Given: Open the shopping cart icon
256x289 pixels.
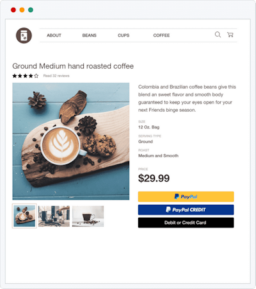Looking at the screenshot, I should (230, 35).
